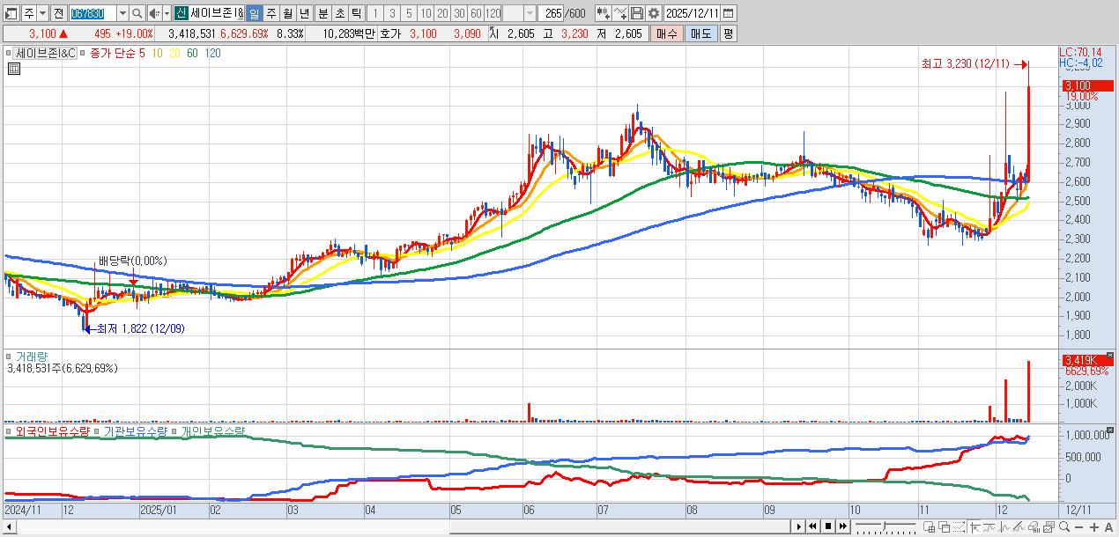This screenshot has height=537, width=1119.
Task: Click the play button in replay controls
Action: [x=799, y=526]
